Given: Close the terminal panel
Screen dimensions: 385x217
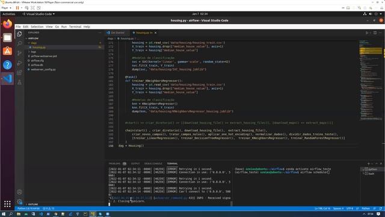Looking at the screenshot, I should click(381, 163).
